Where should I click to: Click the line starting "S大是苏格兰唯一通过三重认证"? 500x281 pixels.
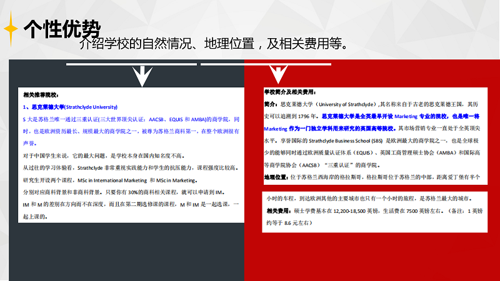[131, 119]
